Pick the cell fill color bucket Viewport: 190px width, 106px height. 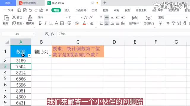coord(77,23)
